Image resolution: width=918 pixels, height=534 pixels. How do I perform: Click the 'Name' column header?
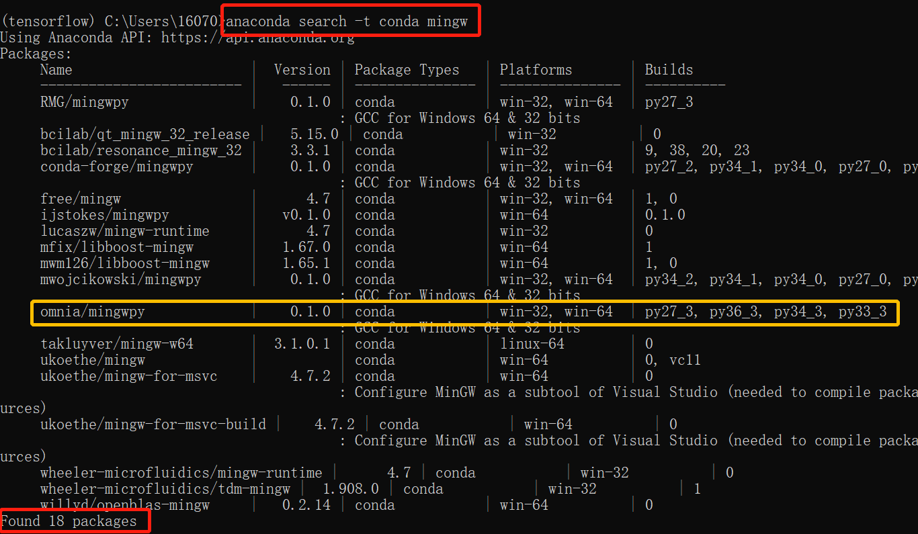(x=56, y=70)
